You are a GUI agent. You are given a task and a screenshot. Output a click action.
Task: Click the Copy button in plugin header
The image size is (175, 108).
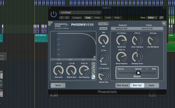click(x=88, y=17)
